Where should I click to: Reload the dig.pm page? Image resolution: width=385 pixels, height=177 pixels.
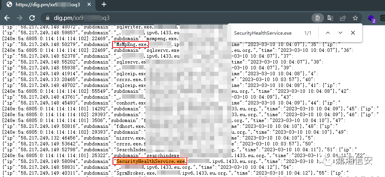tap(32, 18)
